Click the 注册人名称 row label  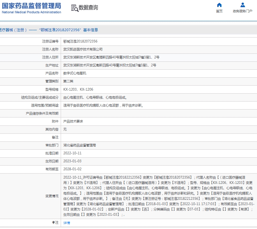pos(50,49)
